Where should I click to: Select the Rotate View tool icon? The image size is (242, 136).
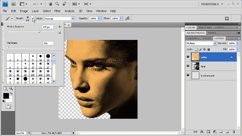(64, 4)
